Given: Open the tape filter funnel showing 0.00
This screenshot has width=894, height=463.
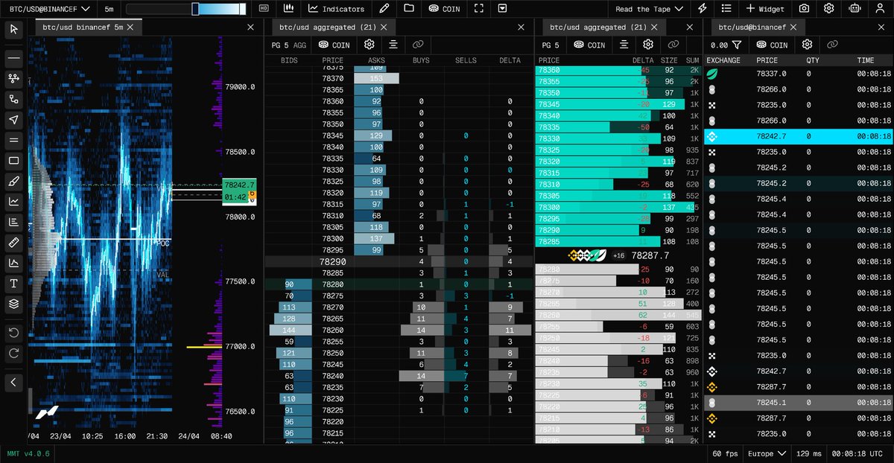Looking at the screenshot, I should tap(726, 45).
